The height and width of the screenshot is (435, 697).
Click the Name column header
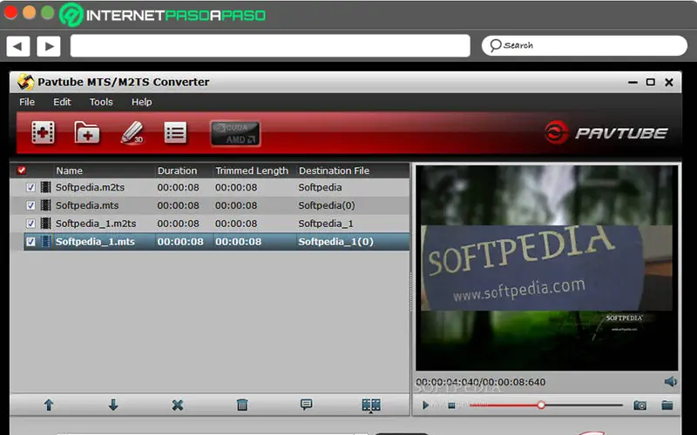pyautogui.click(x=69, y=171)
